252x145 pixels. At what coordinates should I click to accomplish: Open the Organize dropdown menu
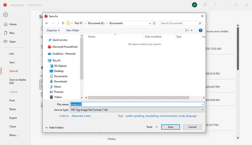[x=53, y=30]
